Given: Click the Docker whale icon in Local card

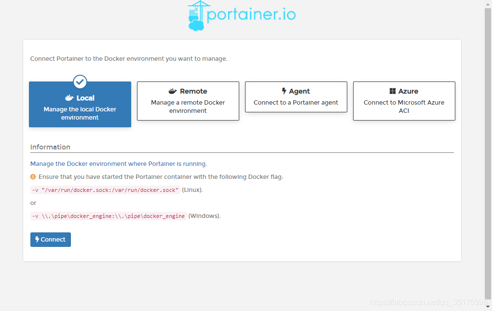Looking at the screenshot, I should point(69,98).
